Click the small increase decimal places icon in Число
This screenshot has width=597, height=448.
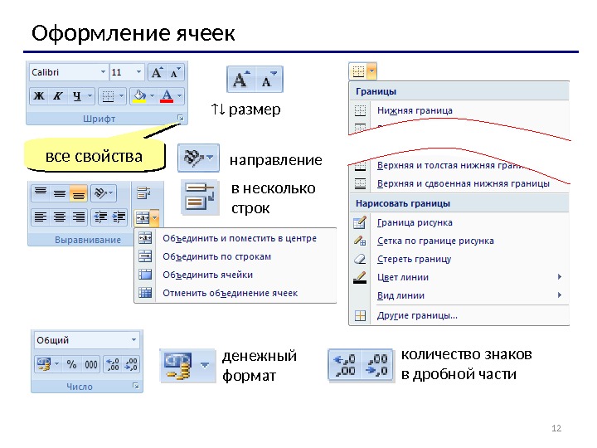[113, 364]
